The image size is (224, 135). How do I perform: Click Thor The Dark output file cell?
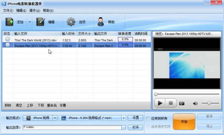pyautogui.click(x=105, y=40)
